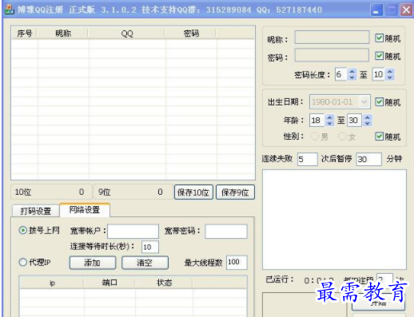Close the 博雅QQ注册 window
Screen dimensions: 414x317
click(406, 10)
